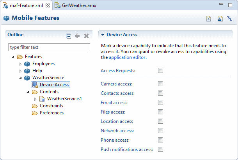This screenshot has width=238, height=160.
Task: Click the Help feature icon
Action: point(27,71)
